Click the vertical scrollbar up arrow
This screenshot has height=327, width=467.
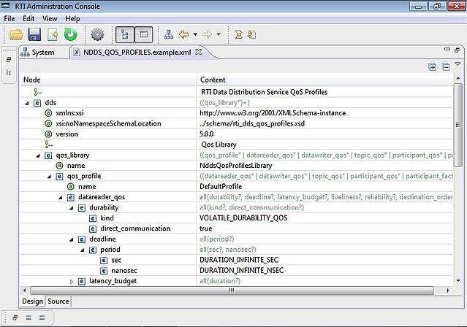pyautogui.click(x=458, y=78)
